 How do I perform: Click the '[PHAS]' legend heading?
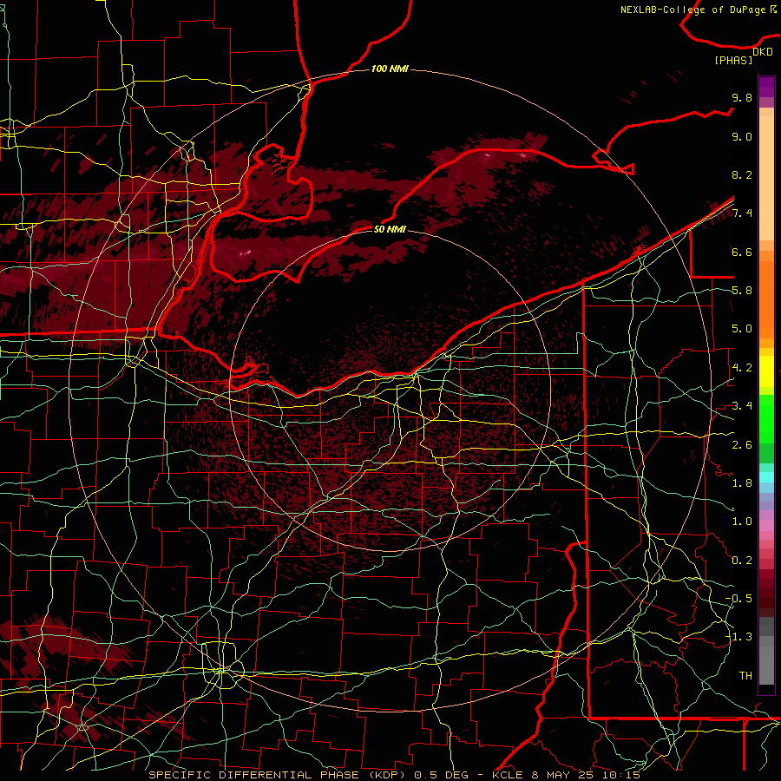733,60
